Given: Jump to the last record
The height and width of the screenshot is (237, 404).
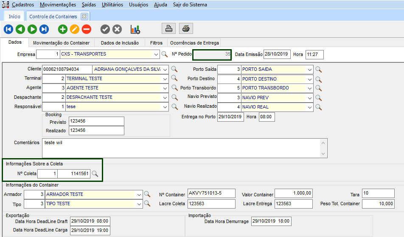Looking at the screenshot, I should pyautogui.click(x=44, y=29).
